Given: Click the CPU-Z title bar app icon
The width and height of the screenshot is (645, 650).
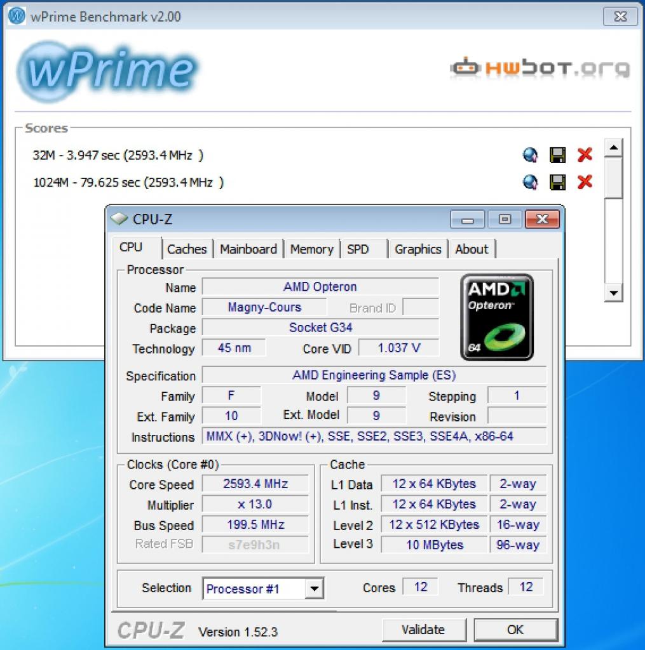Looking at the screenshot, I should (x=119, y=218).
